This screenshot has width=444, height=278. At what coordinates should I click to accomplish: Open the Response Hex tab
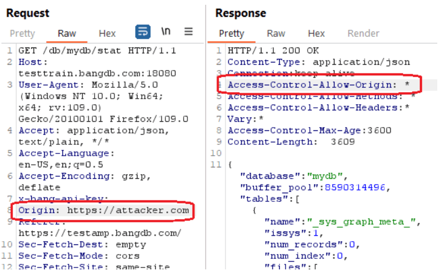coord(316,34)
